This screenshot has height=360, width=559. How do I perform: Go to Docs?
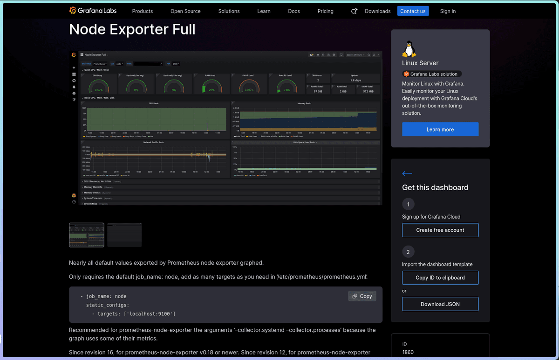294,11
